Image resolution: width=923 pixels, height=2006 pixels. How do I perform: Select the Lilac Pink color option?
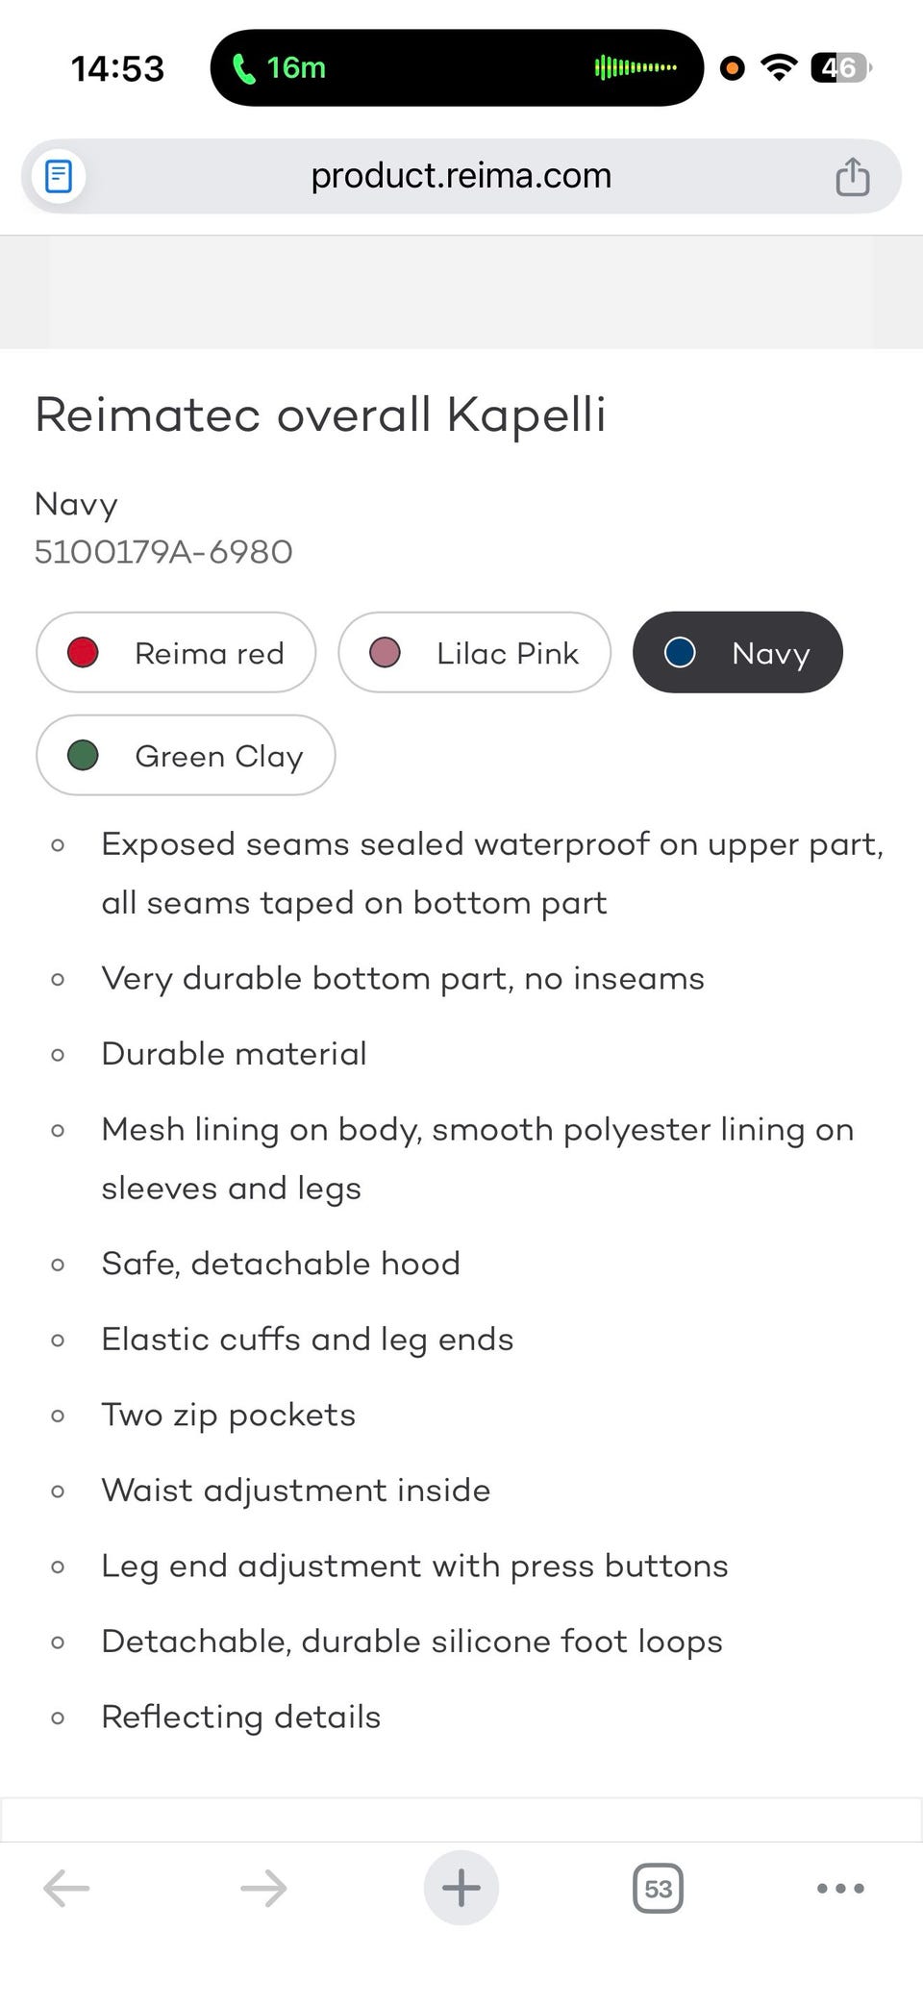click(x=474, y=653)
